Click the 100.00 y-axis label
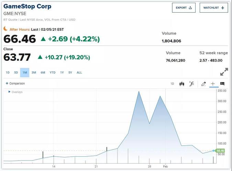The height and width of the screenshot is (171, 232). (x=222, y=143)
